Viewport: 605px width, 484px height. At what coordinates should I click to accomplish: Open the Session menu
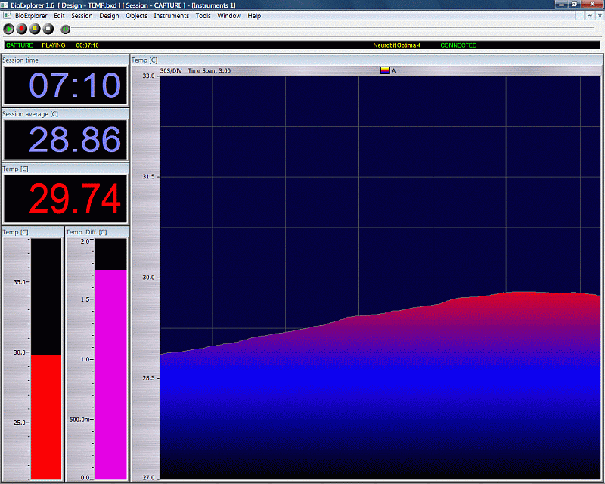pyautogui.click(x=82, y=16)
